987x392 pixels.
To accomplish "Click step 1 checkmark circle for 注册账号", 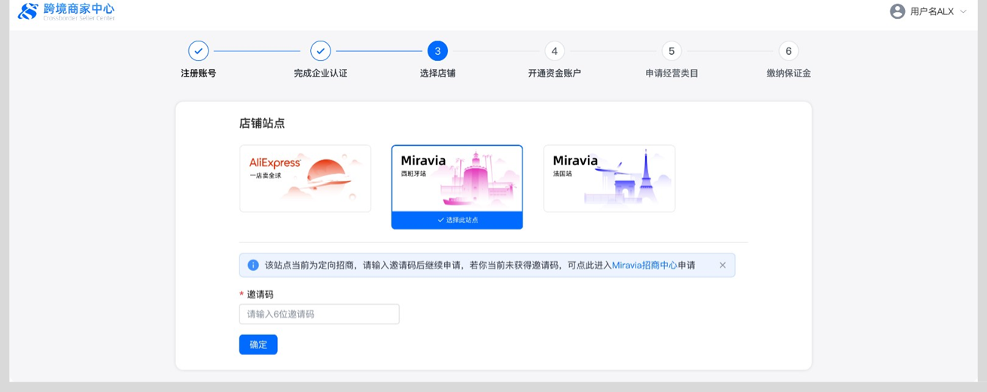I will tap(198, 50).
